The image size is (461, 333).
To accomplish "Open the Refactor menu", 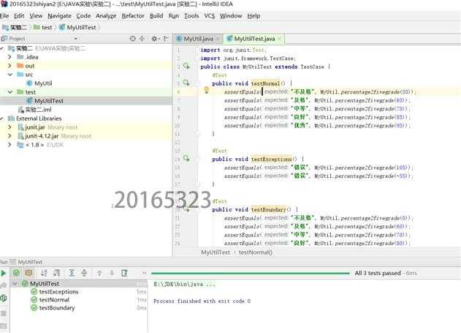I will click(x=133, y=15).
